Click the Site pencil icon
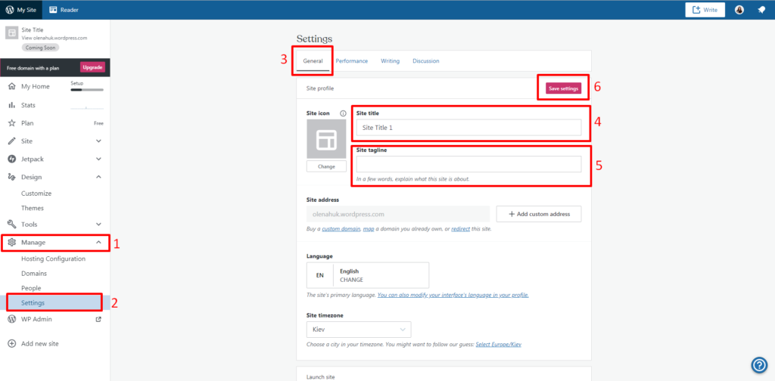 [12, 141]
